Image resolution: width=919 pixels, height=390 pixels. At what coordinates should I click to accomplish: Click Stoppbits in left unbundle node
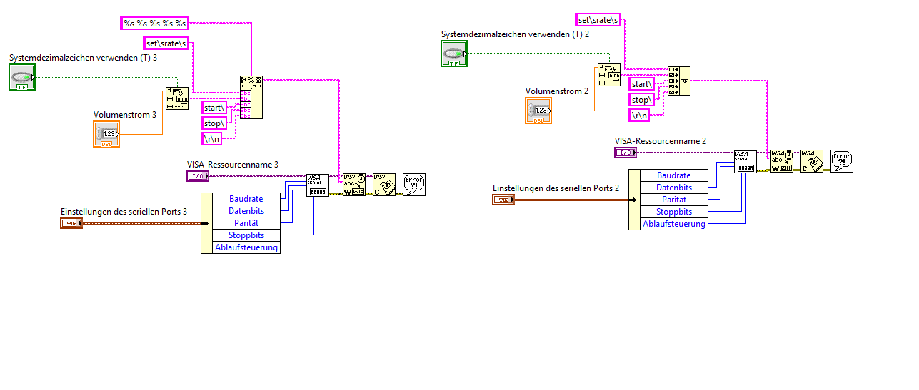coord(246,235)
